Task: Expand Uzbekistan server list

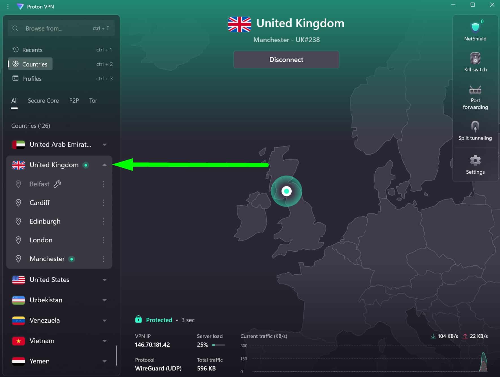Action: pos(105,300)
